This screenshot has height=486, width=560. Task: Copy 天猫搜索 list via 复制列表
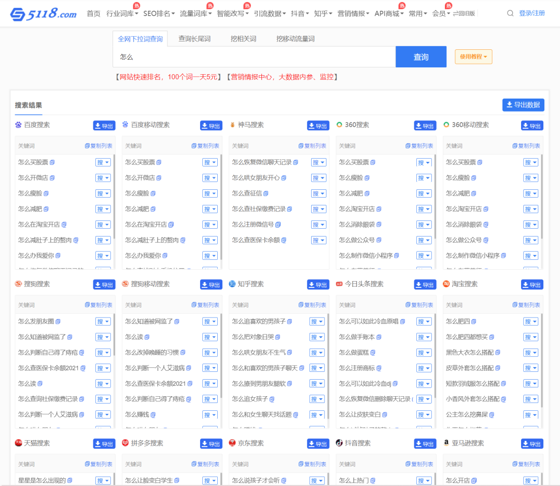click(98, 464)
